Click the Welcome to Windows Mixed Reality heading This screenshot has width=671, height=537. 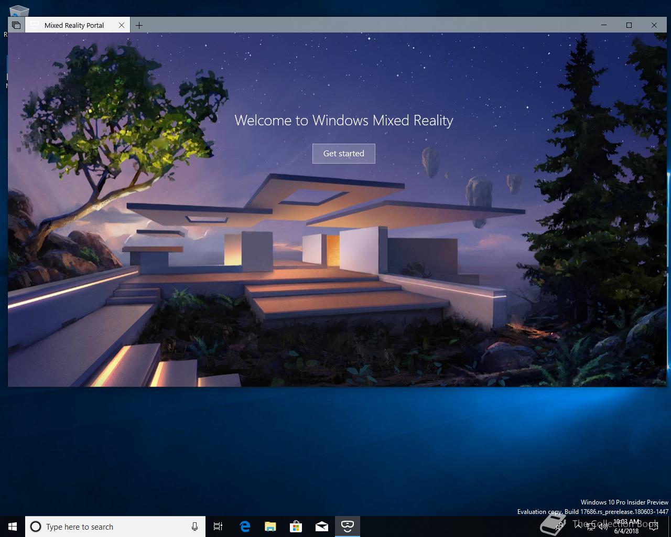(x=344, y=121)
